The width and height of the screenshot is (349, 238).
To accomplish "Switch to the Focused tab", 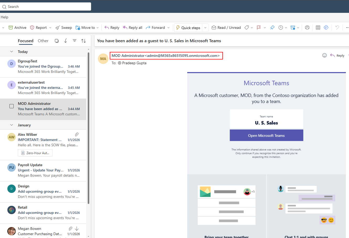I will coord(25,41).
